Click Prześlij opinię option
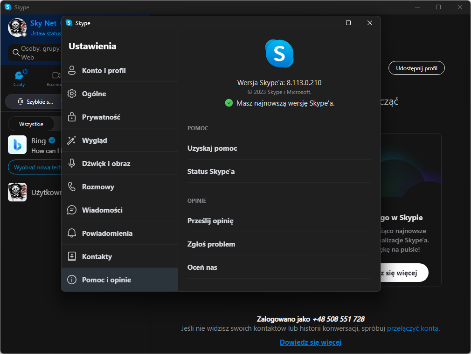This screenshot has height=354, width=471. pos(279,221)
